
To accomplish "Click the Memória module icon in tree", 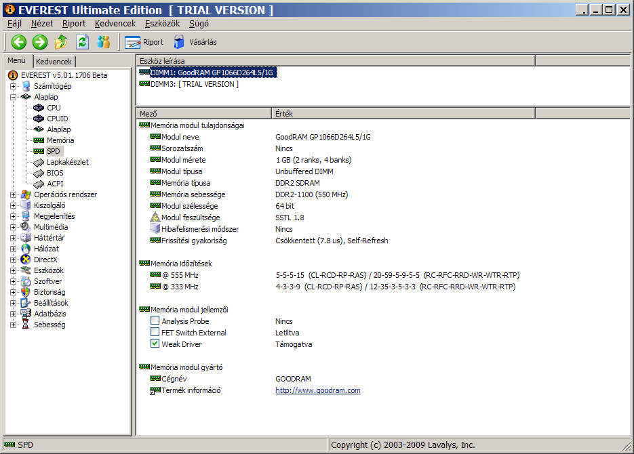I will pyautogui.click(x=39, y=140).
